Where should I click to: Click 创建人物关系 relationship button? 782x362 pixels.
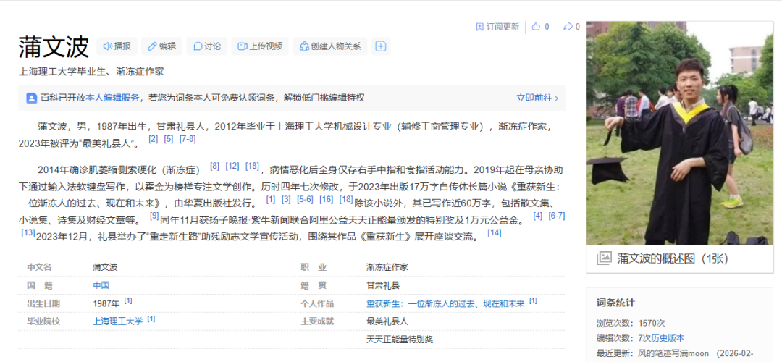tap(329, 46)
